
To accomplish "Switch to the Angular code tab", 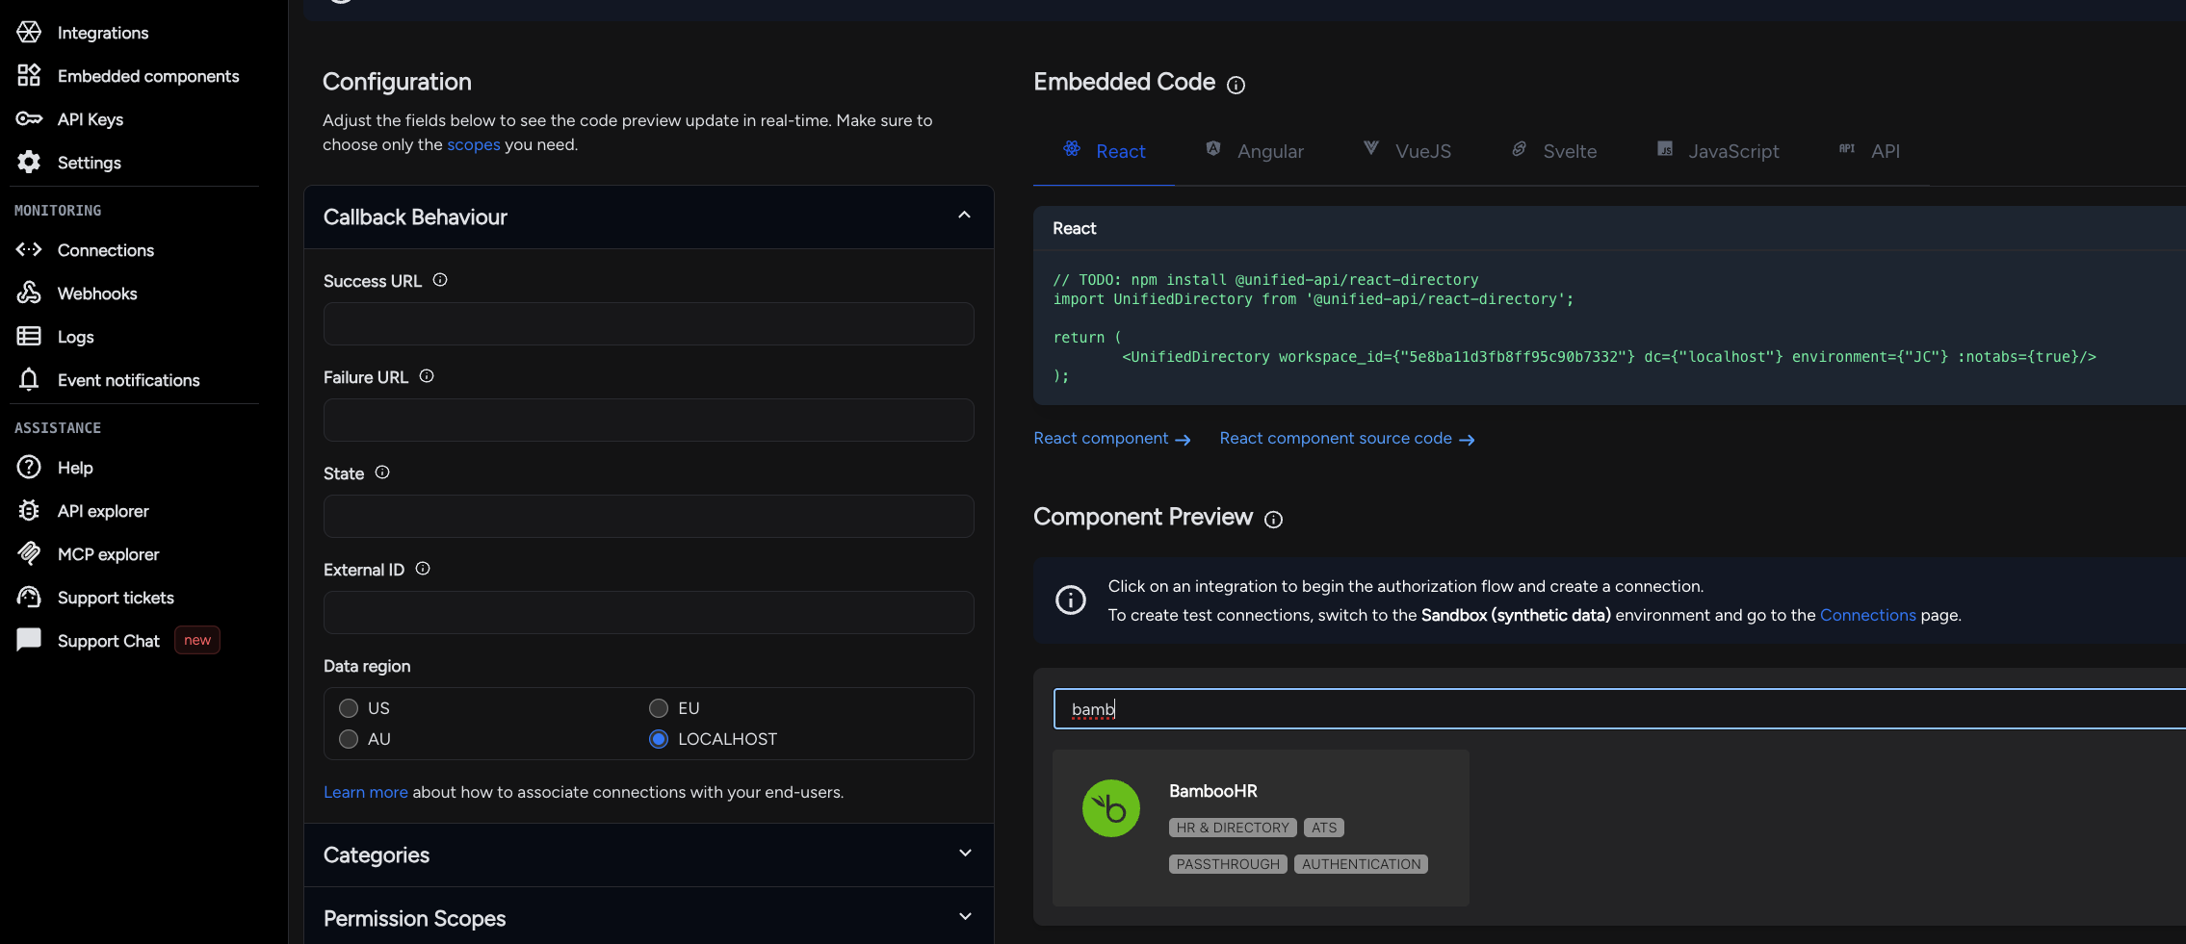I will (1255, 151).
